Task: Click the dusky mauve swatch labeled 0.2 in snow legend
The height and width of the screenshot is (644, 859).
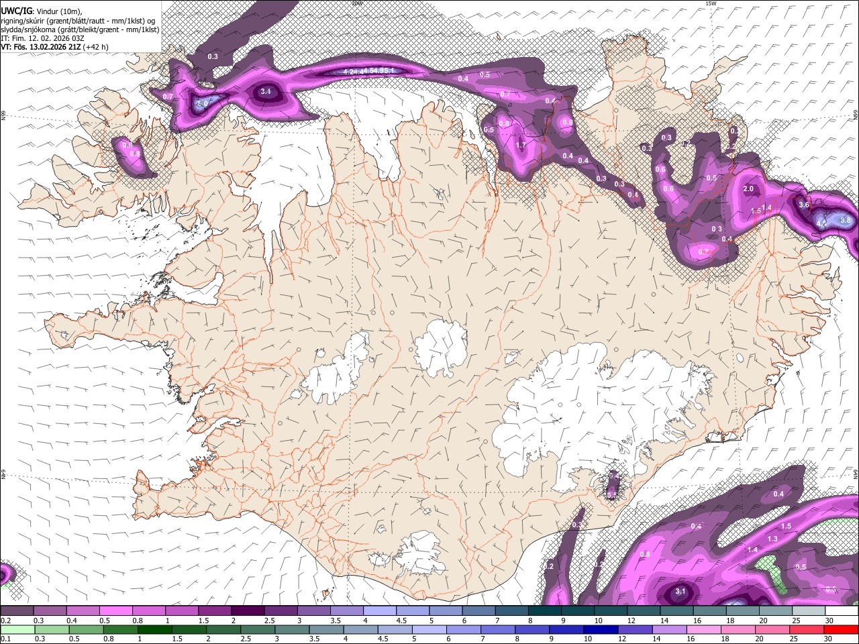Action: pos(17,610)
